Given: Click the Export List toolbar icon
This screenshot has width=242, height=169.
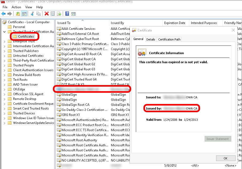Looking at the screenshot, I should coord(58,13).
